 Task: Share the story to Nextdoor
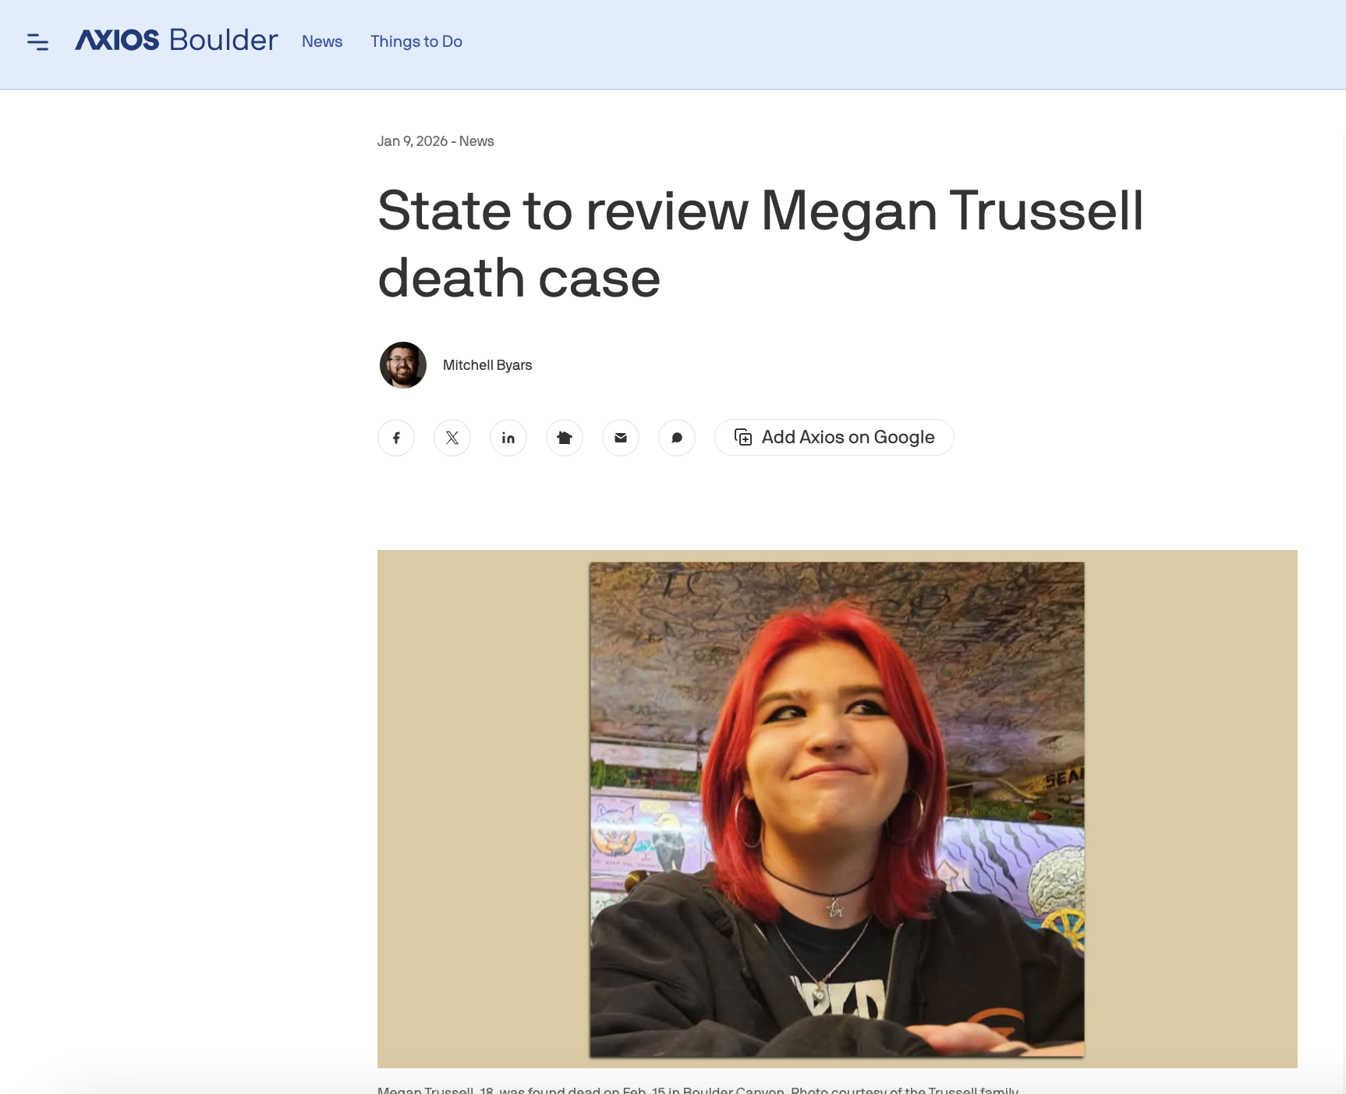click(x=565, y=438)
